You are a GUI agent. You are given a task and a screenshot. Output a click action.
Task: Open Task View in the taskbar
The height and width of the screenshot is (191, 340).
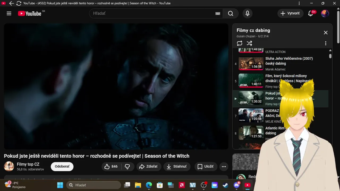pos(127,185)
